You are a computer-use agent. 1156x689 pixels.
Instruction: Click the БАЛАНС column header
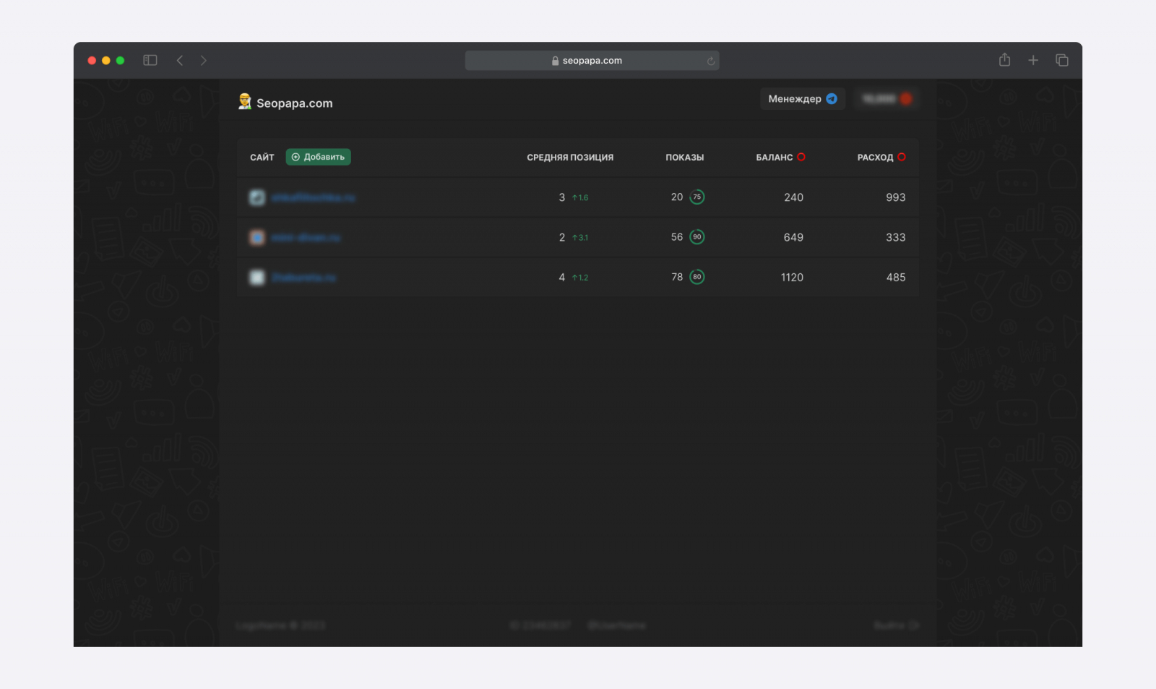pyautogui.click(x=775, y=158)
